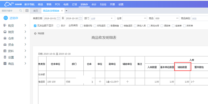The width and height of the screenshot is (208, 104).
Task: Uncheck the 无发生额不显示 checkbox
Action: (35, 26)
